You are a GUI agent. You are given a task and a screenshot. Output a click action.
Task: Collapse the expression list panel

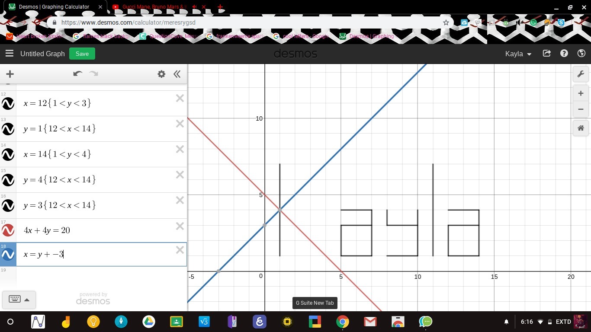click(x=177, y=74)
